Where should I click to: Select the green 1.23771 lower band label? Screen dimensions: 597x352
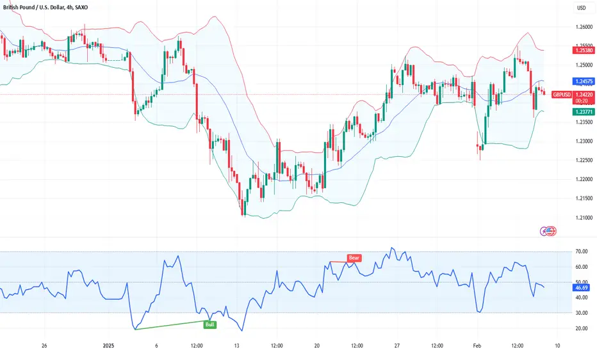tap(584, 111)
